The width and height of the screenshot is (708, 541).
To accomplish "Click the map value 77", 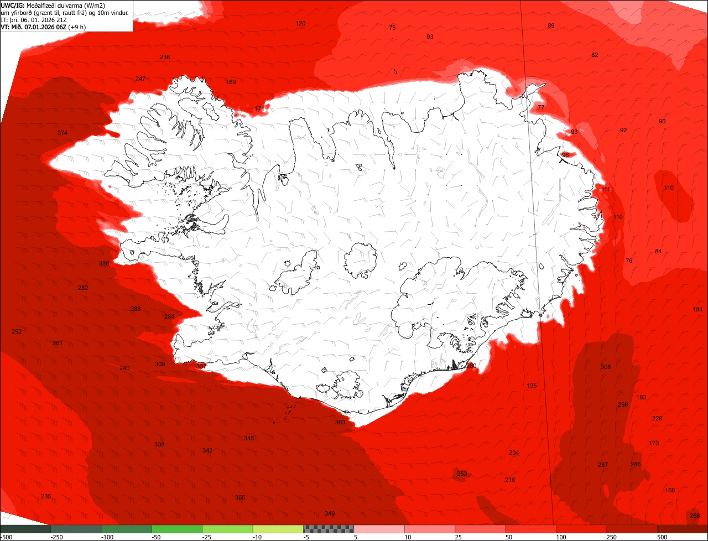I will tap(541, 107).
